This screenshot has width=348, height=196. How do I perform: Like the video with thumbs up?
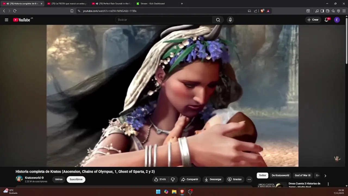tap(160, 179)
